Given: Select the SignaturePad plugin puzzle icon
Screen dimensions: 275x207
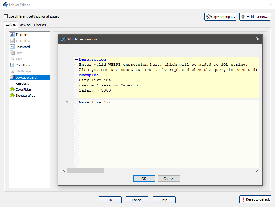Looking at the screenshot, I should coord(12,96).
